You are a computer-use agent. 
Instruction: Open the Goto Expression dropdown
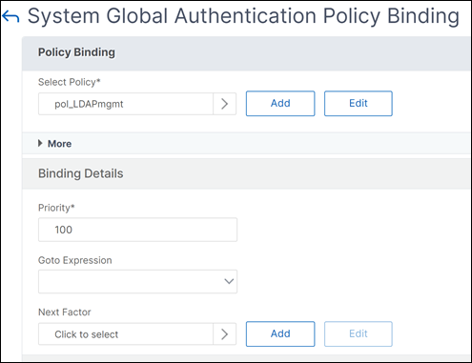(137, 281)
